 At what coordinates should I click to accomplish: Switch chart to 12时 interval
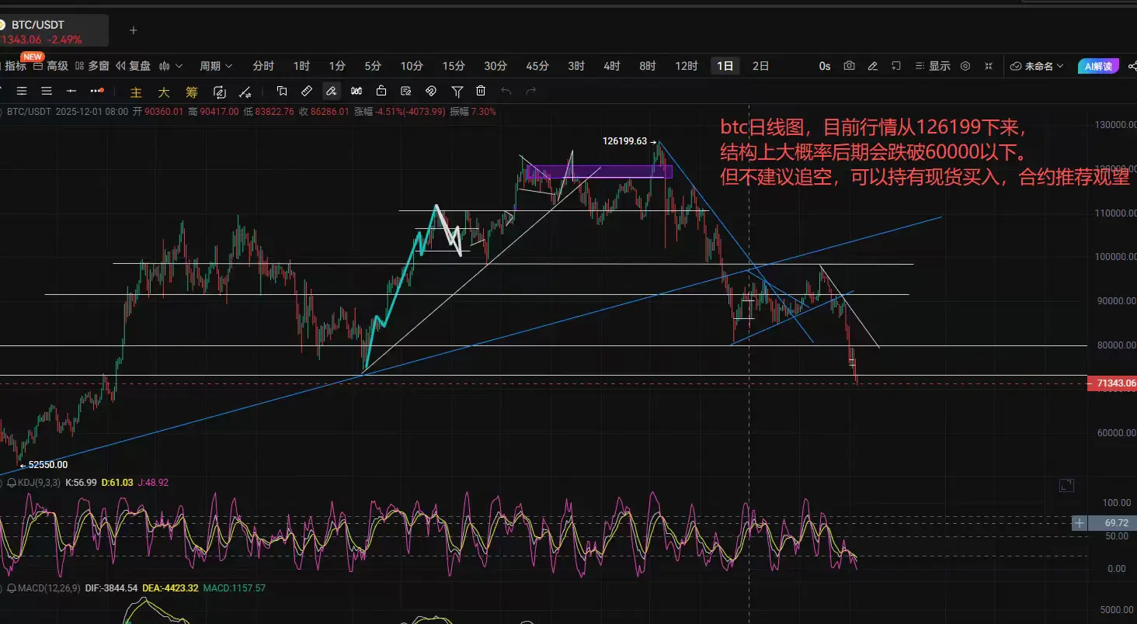click(x=687, y=66)
